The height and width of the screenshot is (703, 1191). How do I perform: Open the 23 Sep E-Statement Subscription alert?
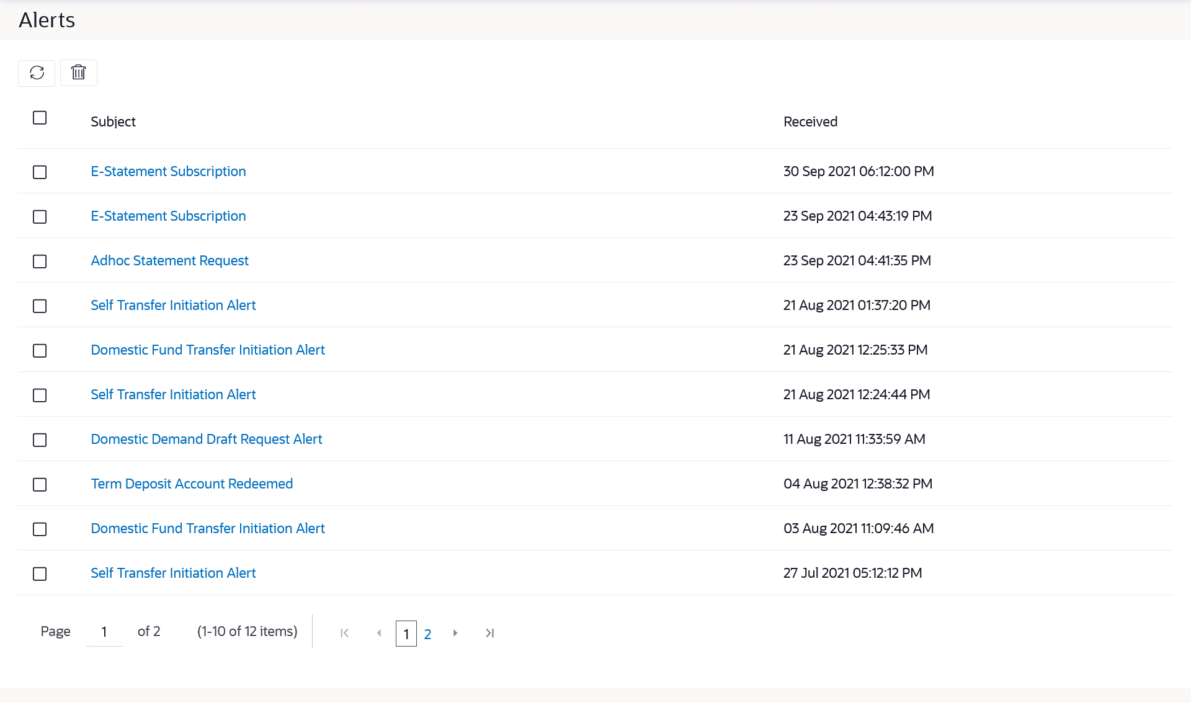(168, 216)
